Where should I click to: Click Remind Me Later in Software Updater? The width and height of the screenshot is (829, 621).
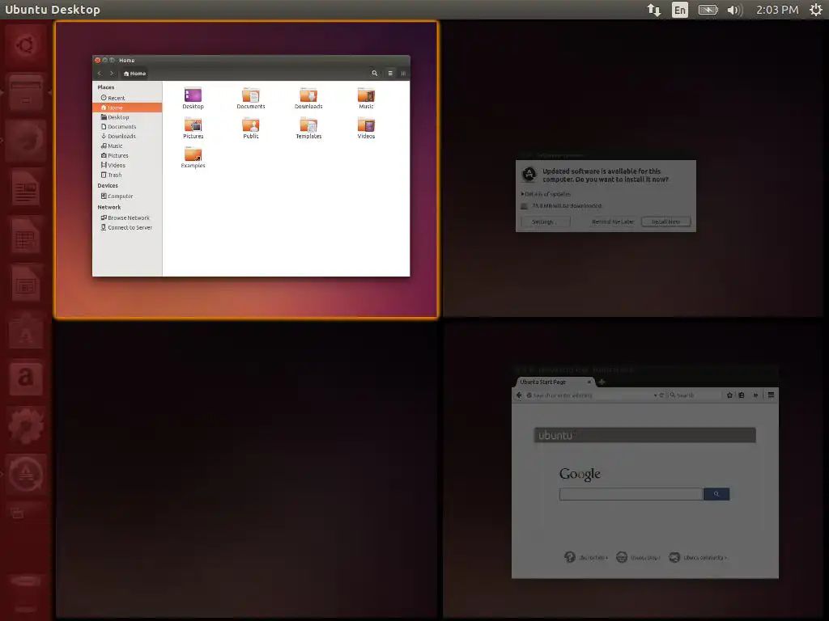tap(613, 222)
